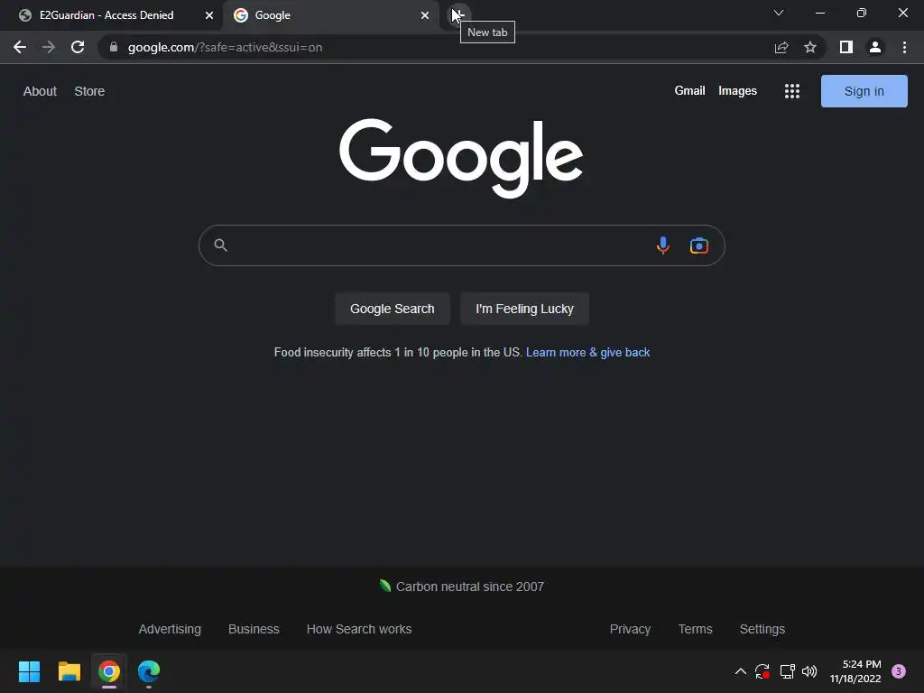Open Google Images link
The height and width of the screenshot is (693, 924).
(x=737, y=91)
